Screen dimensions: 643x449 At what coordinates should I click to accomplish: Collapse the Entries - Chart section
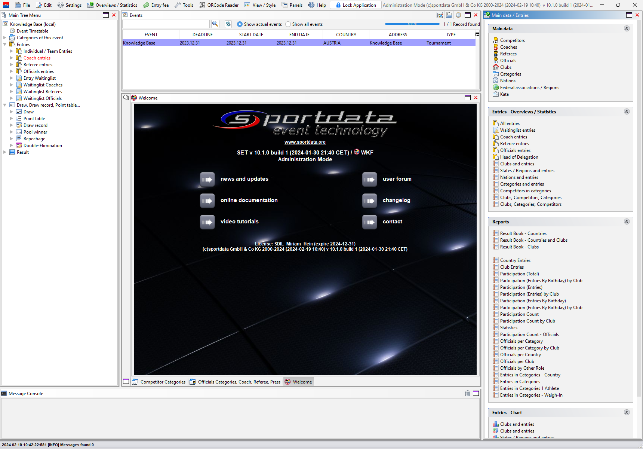coord(627,412)
